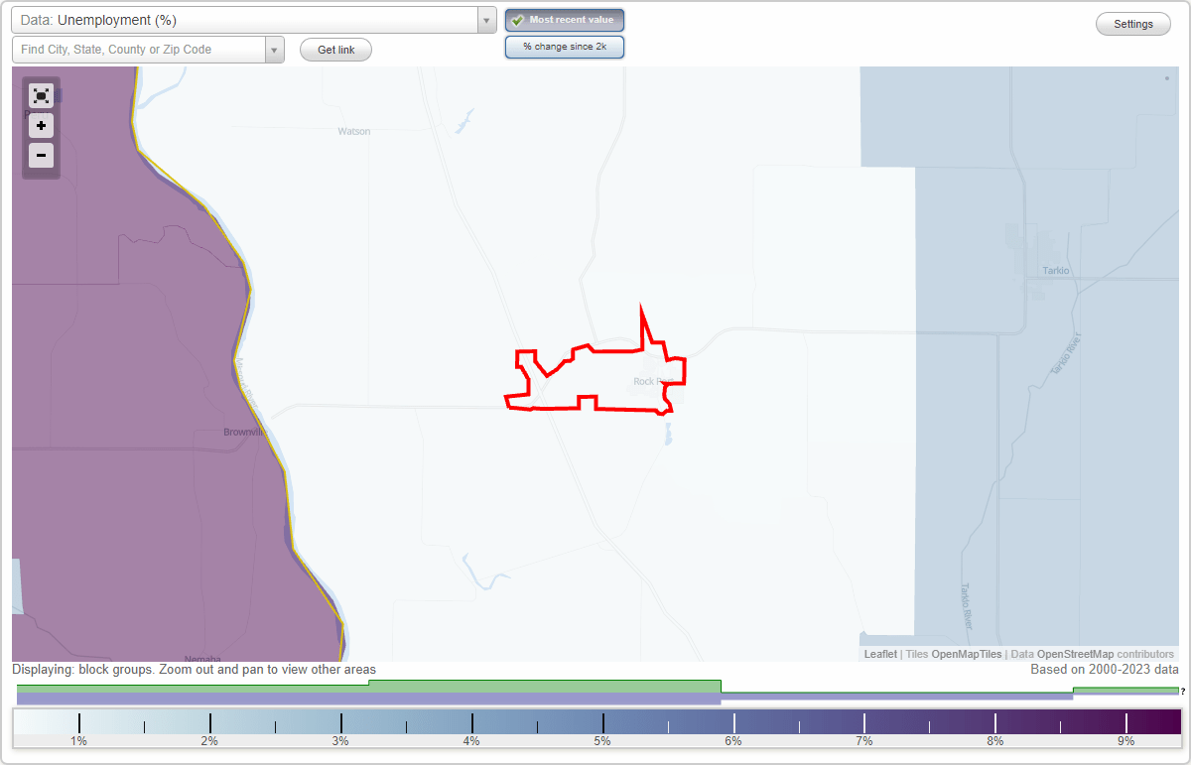Click the 5% mark on legend
The height and width of the screenshot is (765, 1191).
(602, 740)
